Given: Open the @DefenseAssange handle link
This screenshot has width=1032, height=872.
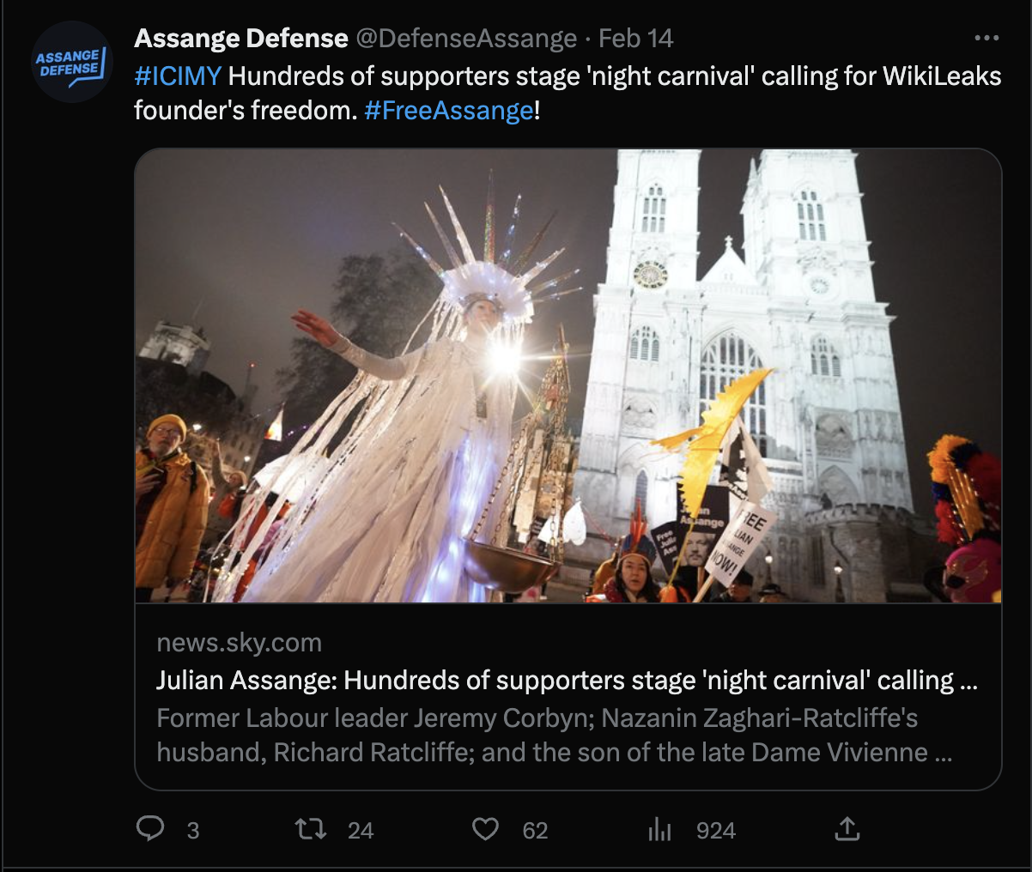Looking at the screenshot, I should pyautogui.click(x=465, y=39).
